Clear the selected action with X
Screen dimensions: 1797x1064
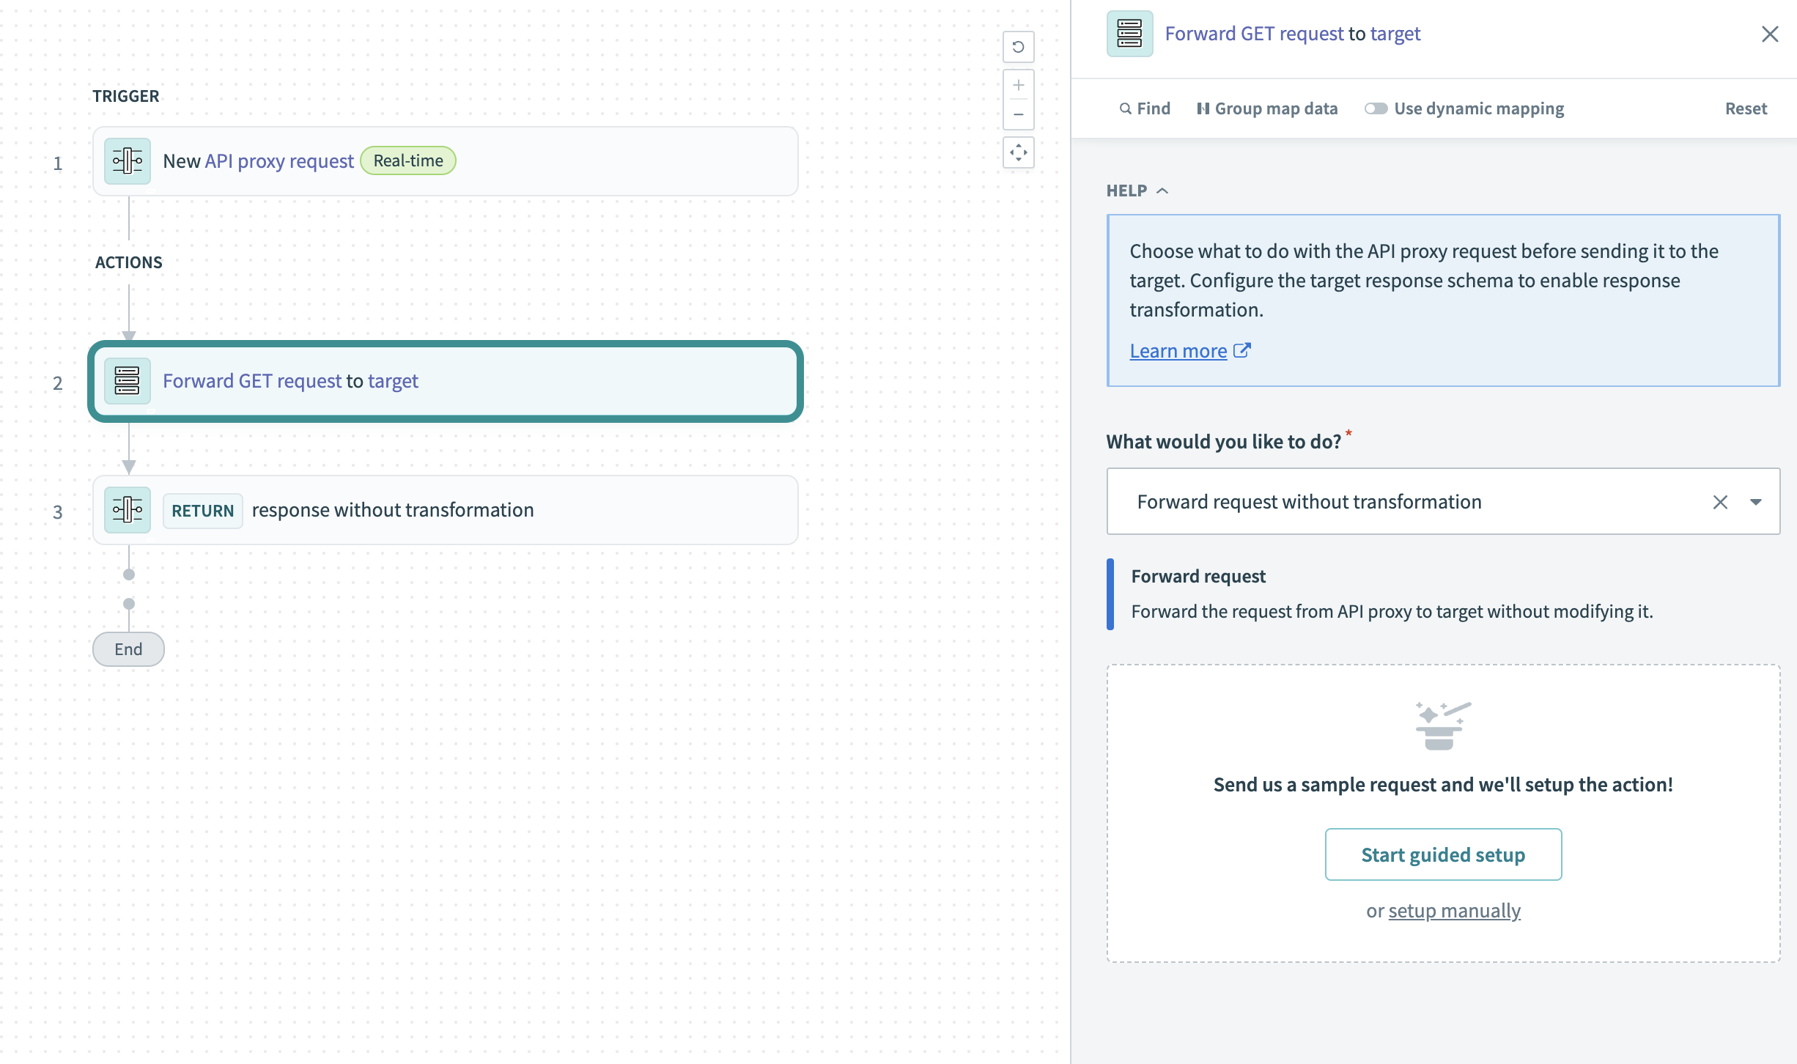[x=1720, y=500]
